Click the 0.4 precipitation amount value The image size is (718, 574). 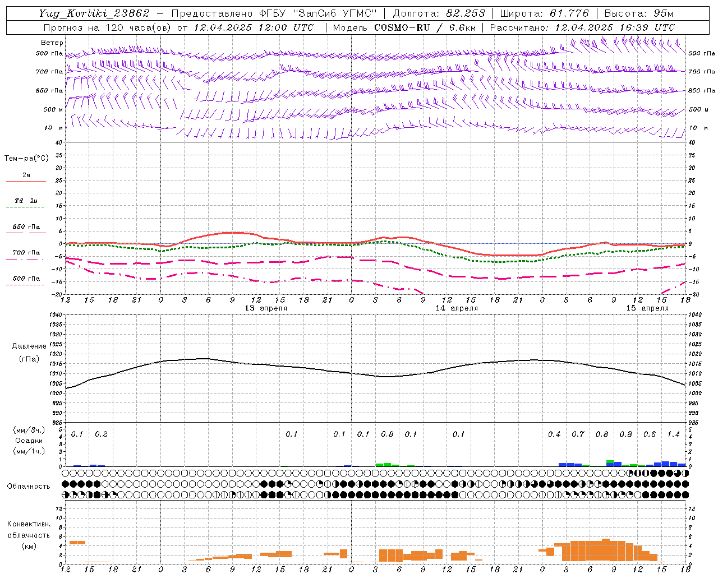[x=554, y=434]
